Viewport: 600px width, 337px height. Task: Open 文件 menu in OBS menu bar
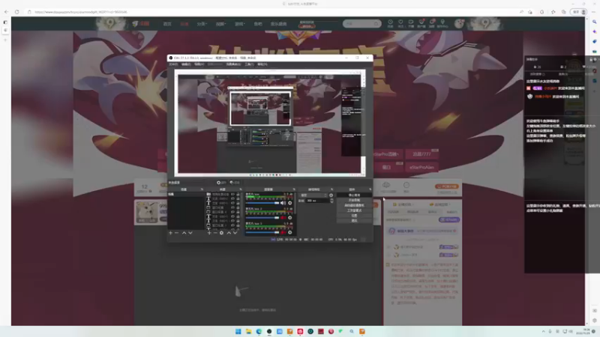(173, 64)
